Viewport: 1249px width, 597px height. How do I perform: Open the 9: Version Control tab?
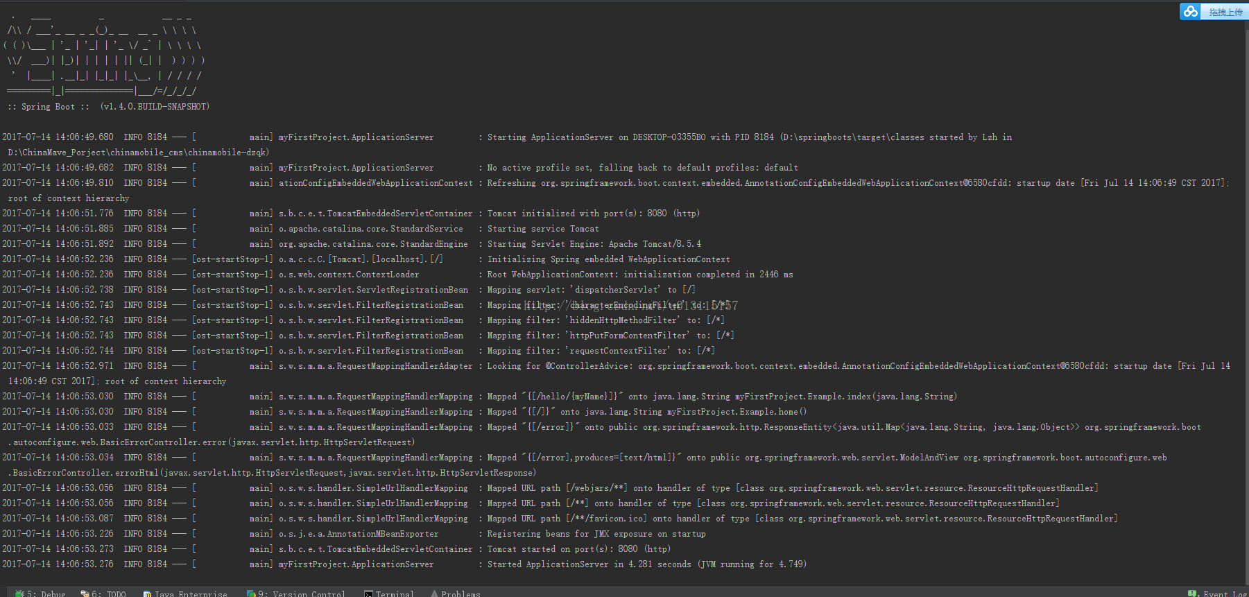[x=296, y=593]
